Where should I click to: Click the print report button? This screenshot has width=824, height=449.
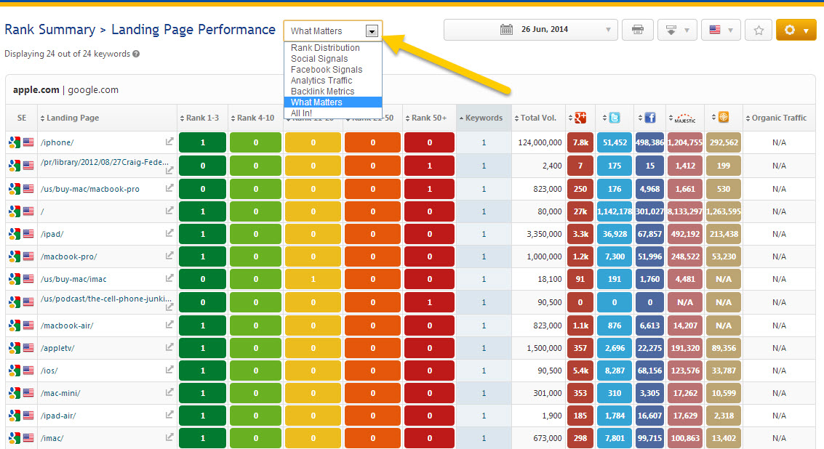[638, 30]
